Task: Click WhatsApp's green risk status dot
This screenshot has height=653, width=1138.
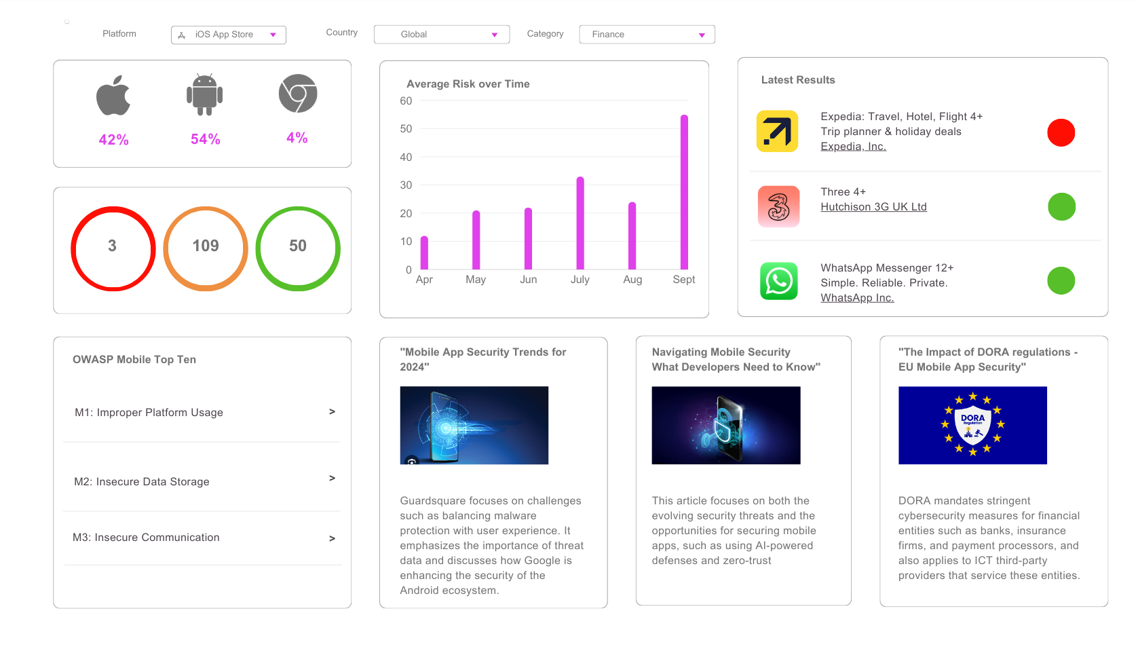Action: click(1061, 280)
